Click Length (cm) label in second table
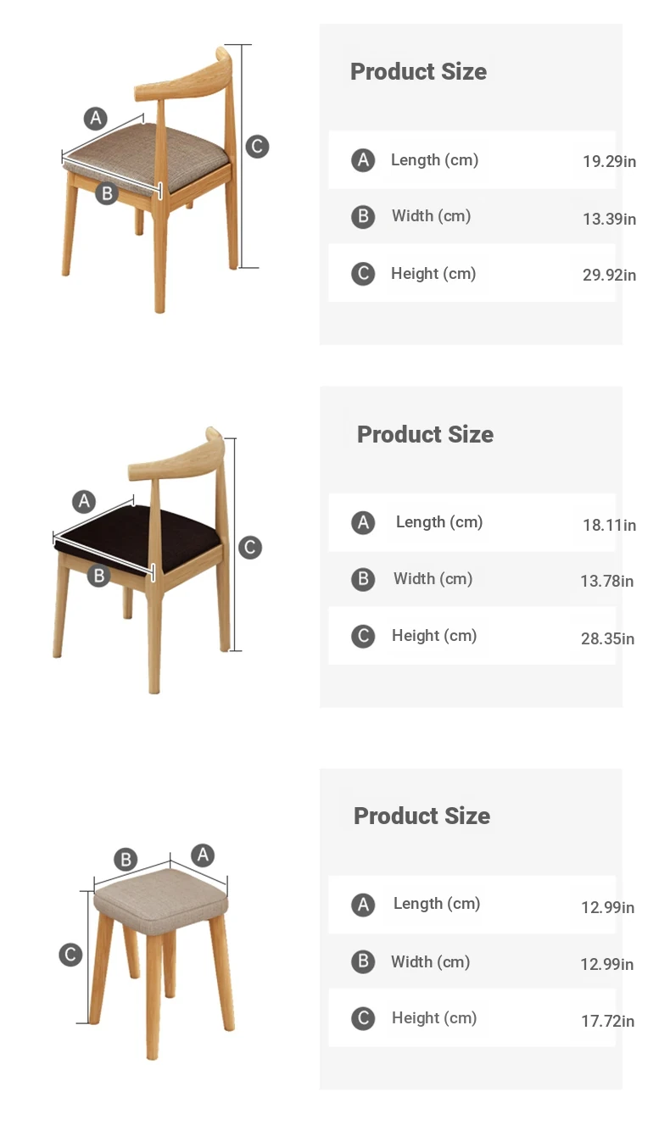The image size is (670, 1131). point(439,521)
